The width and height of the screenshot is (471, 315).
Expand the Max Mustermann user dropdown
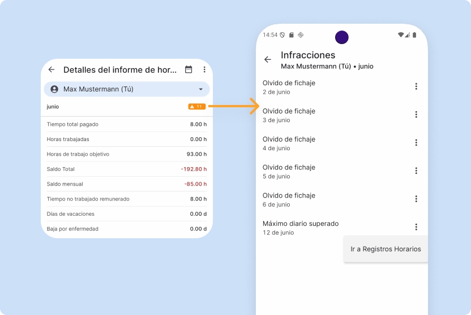click(126, 89)
